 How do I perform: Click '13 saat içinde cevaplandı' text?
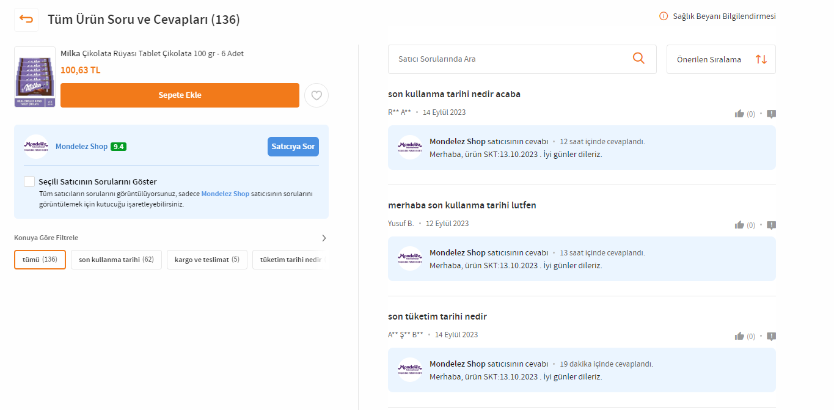(x=602, y=253)
